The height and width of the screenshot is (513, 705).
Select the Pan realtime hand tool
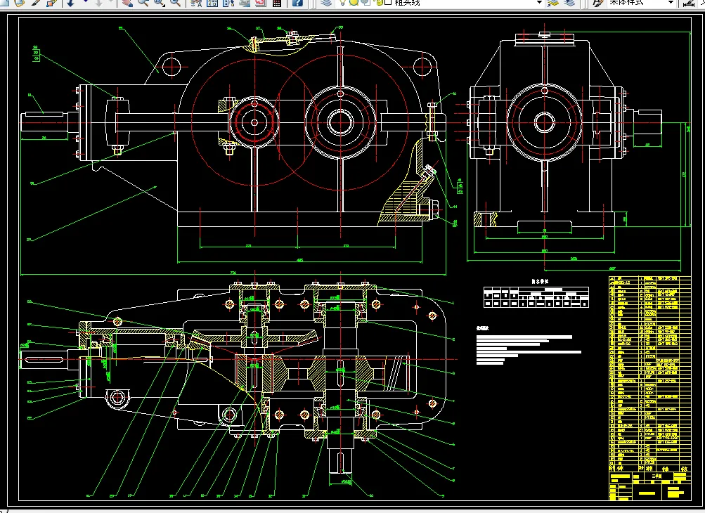(x=127, y=3)
